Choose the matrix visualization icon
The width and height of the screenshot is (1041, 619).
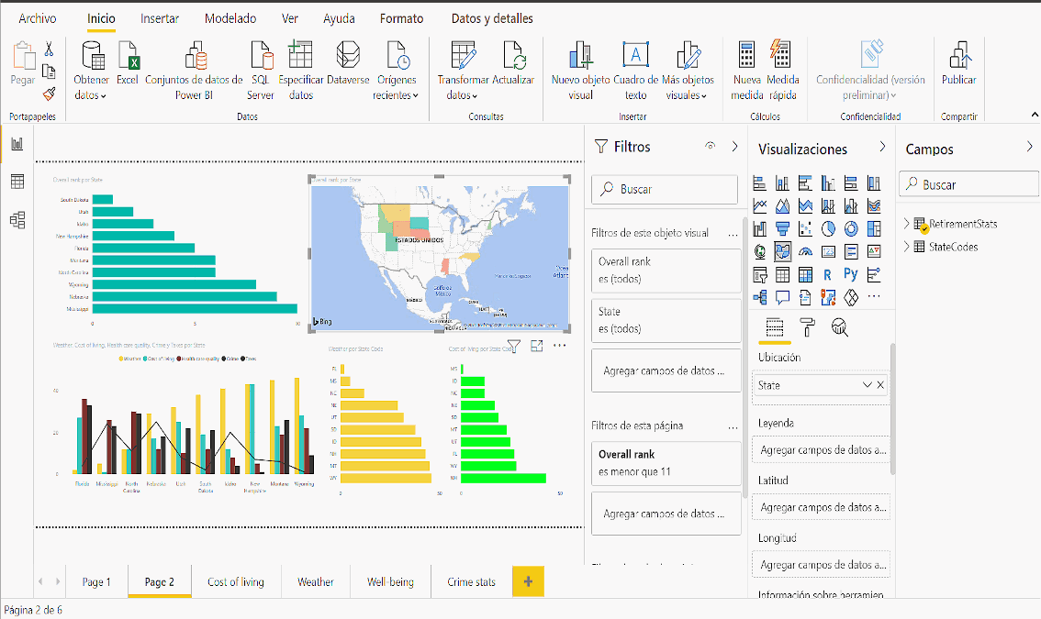pyautogui.click(x=805, y=275)
